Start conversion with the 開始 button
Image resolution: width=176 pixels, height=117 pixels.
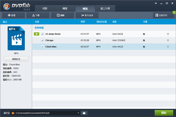click(x=164, y=113)
